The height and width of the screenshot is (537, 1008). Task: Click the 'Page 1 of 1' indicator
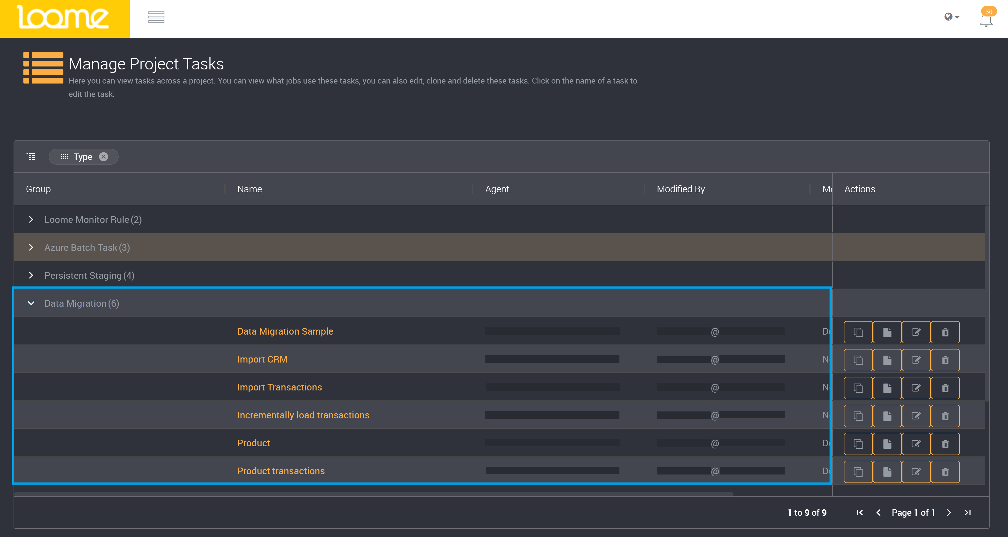tap(913, 513)
